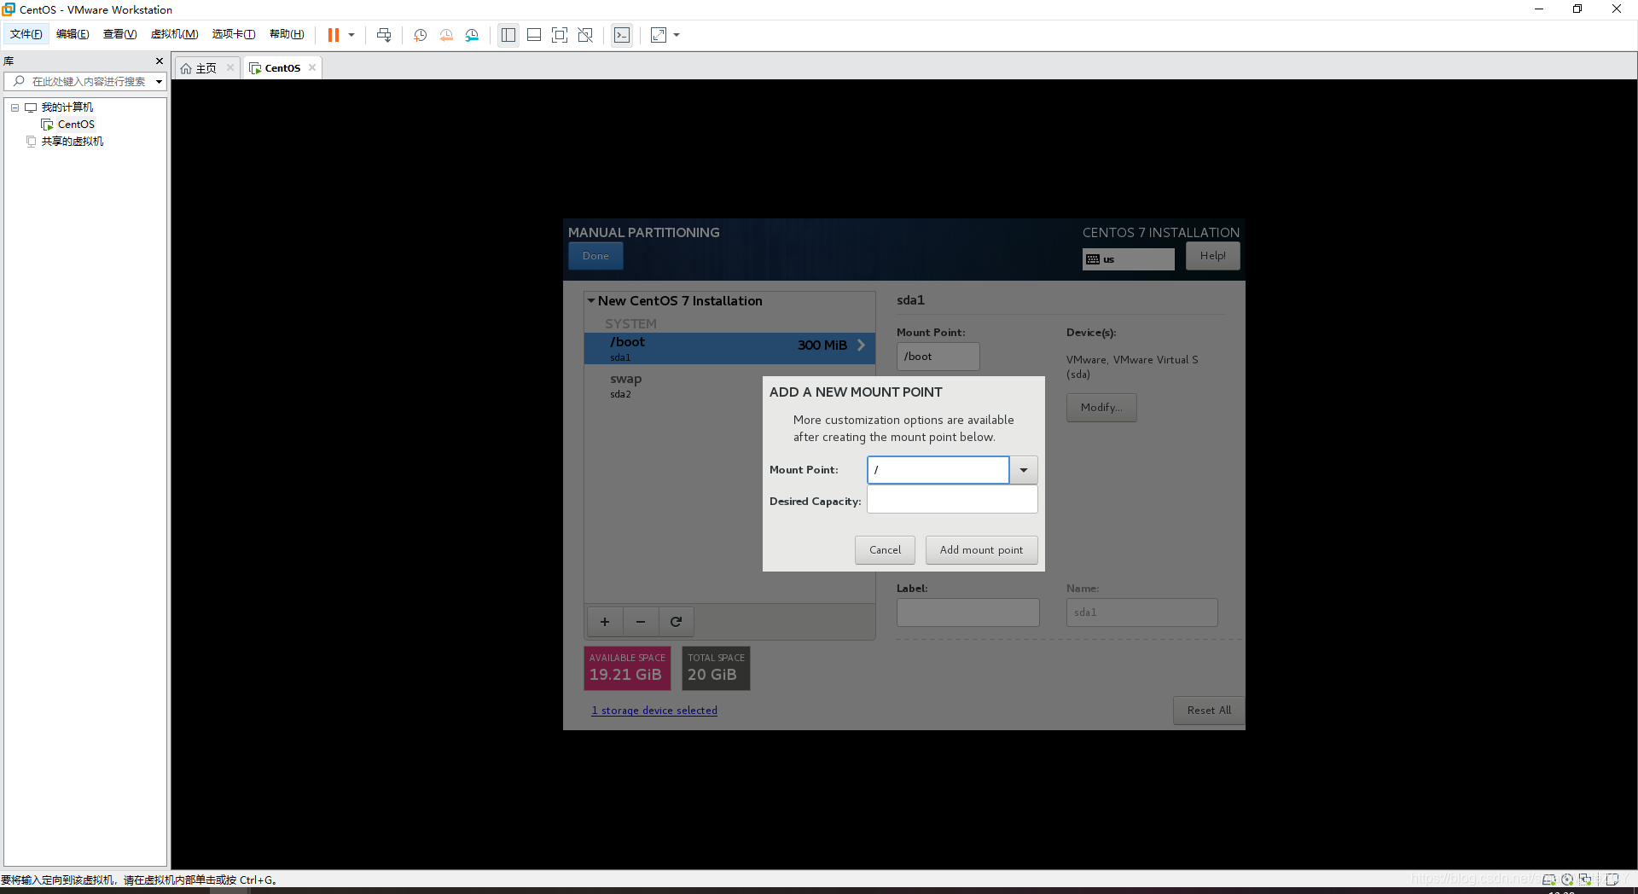Image resolution: width=1638 pixels, height=894 pixels.
Task: Toggle the thumbnail bar view
Action: [534, 35]
